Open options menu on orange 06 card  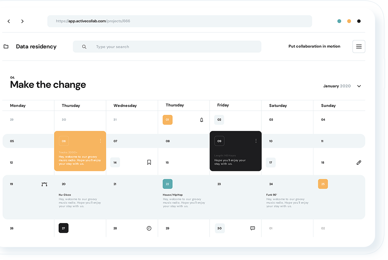point(100,141)
